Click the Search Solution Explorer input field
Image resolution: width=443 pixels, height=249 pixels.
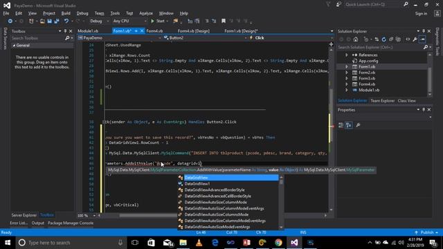point(380,48)
